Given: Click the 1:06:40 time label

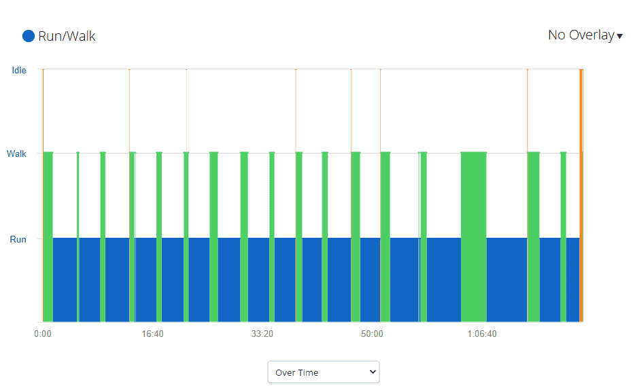Looking at the screenshot, I should click(482, 334).
